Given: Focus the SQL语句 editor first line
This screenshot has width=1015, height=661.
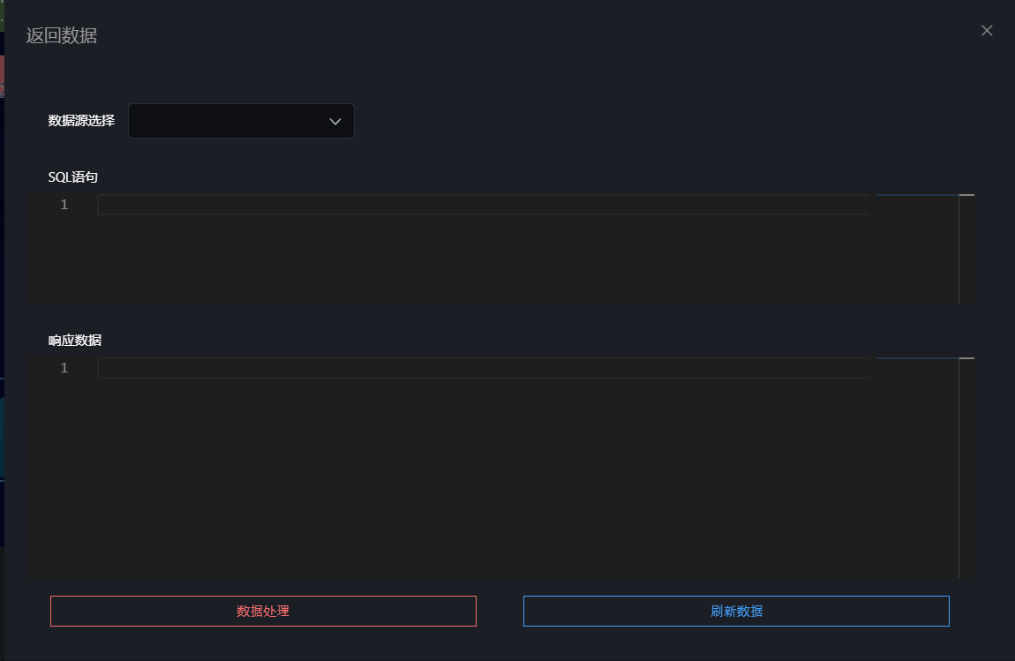Looking at the screenshot, I should pyautogui.click(x=483, y=205).
